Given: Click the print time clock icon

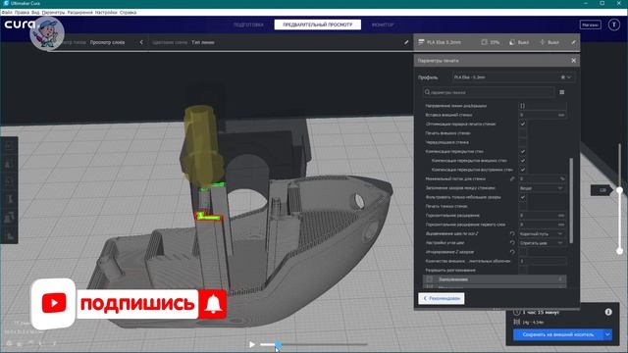Looking at the screenshot, I should pos(517,312).
